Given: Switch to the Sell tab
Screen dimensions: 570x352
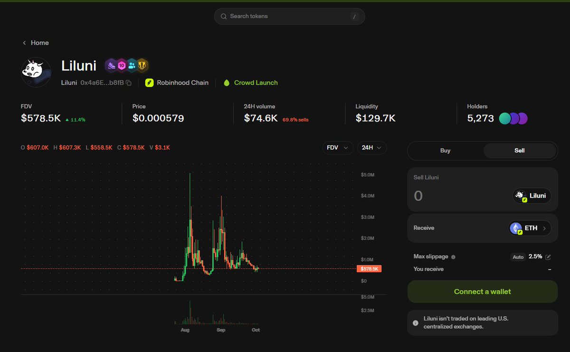Looking at the screenshot, I should (x=520, y=151).
